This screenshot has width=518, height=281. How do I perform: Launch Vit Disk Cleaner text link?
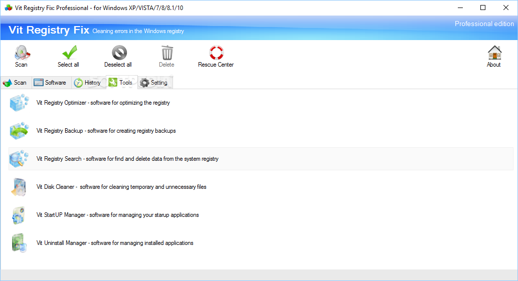tap(121, 187)
